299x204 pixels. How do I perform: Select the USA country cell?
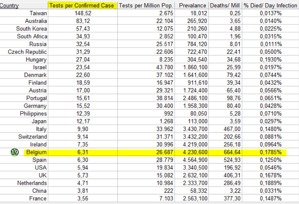(41, 168)
